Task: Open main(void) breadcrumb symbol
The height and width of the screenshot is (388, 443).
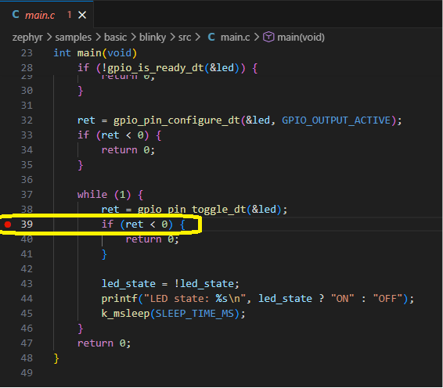Action: click(x=301, y=38)
